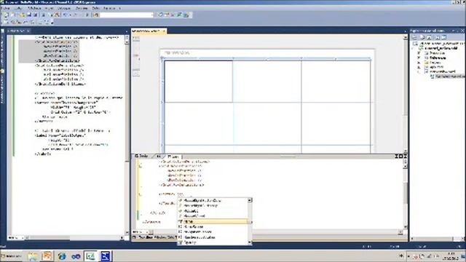
Task: Click the Windows Start button
Action: pos(12,256)
